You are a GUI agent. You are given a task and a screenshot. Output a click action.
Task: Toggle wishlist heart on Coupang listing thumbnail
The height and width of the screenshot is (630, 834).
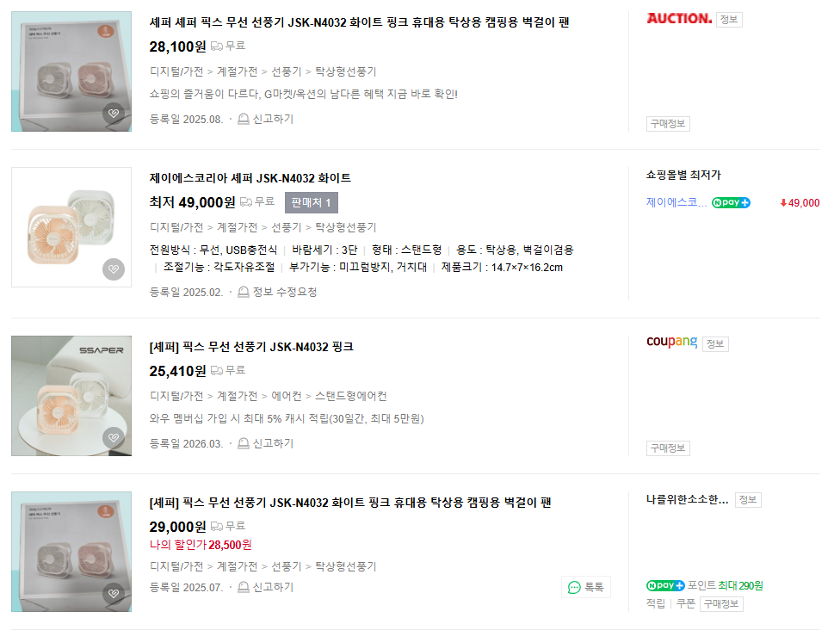coord(114,438)
